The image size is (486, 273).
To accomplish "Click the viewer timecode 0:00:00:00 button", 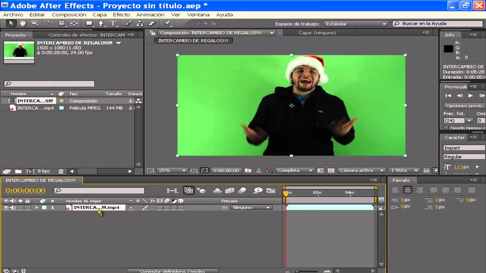I will click(x=226, y=171).
